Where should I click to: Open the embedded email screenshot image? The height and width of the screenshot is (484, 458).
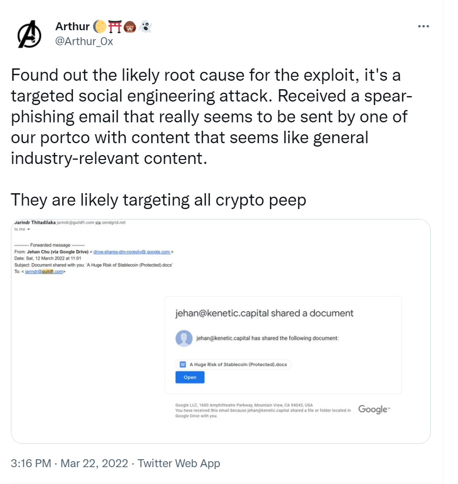pyautogui.click(x=221, y=331)
